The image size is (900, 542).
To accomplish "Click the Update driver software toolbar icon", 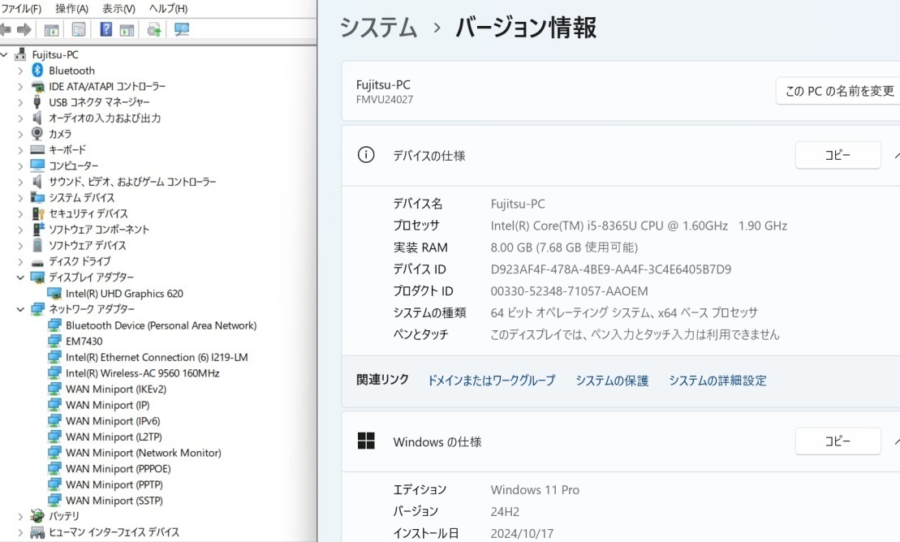I will (153, 30).
